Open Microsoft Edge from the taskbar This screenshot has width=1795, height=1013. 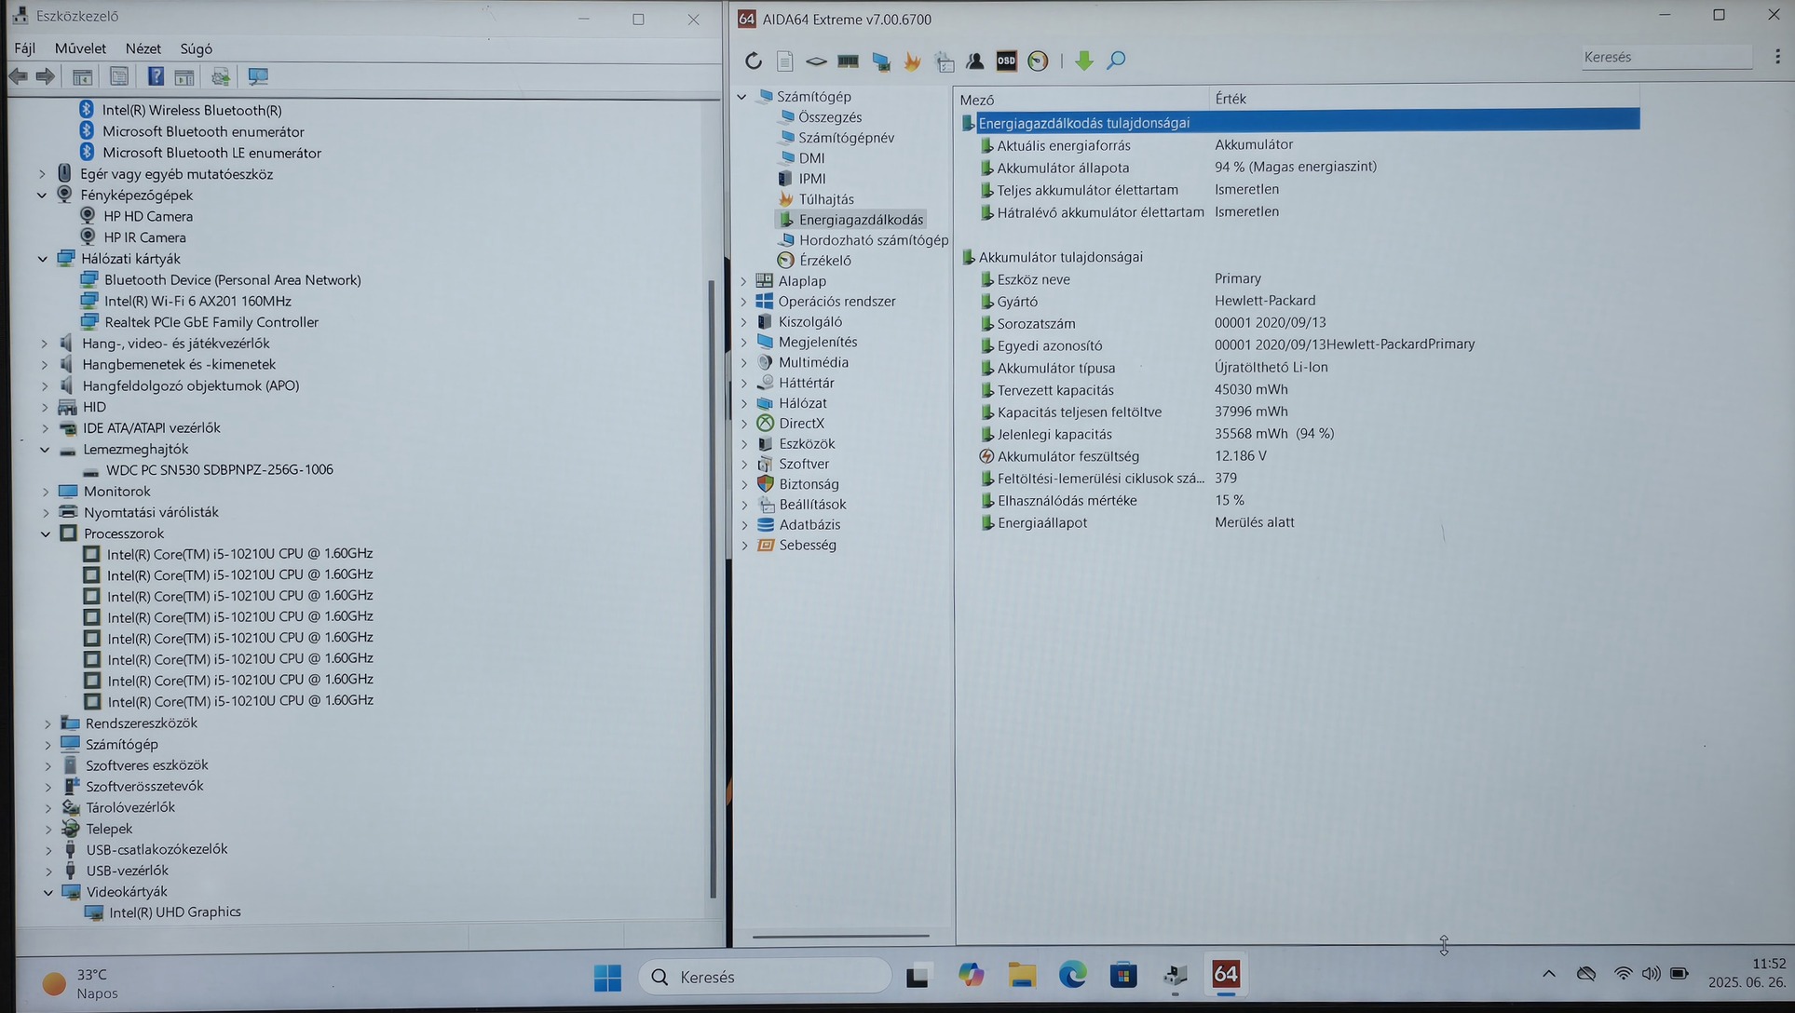[1072, 975]
